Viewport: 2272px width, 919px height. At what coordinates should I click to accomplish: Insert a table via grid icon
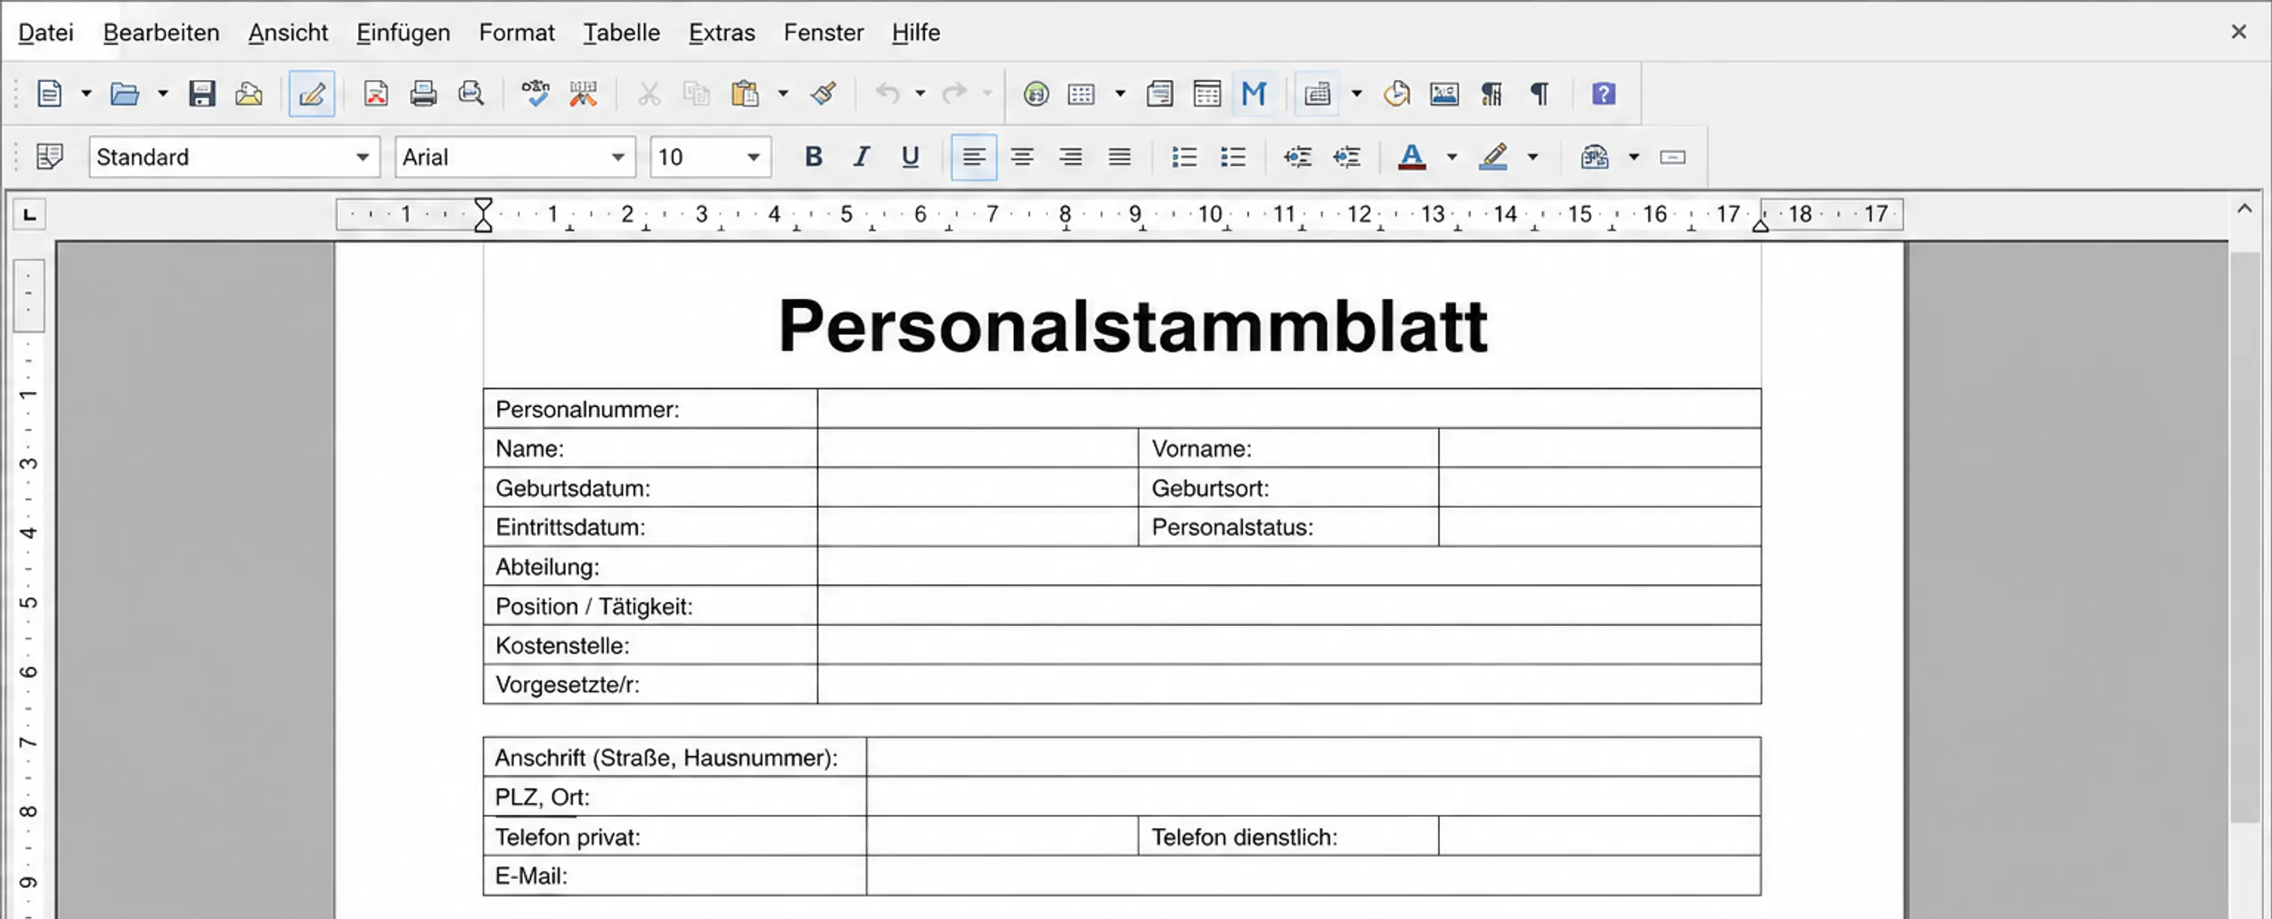pyautogui.click(x=1082, y=94)
